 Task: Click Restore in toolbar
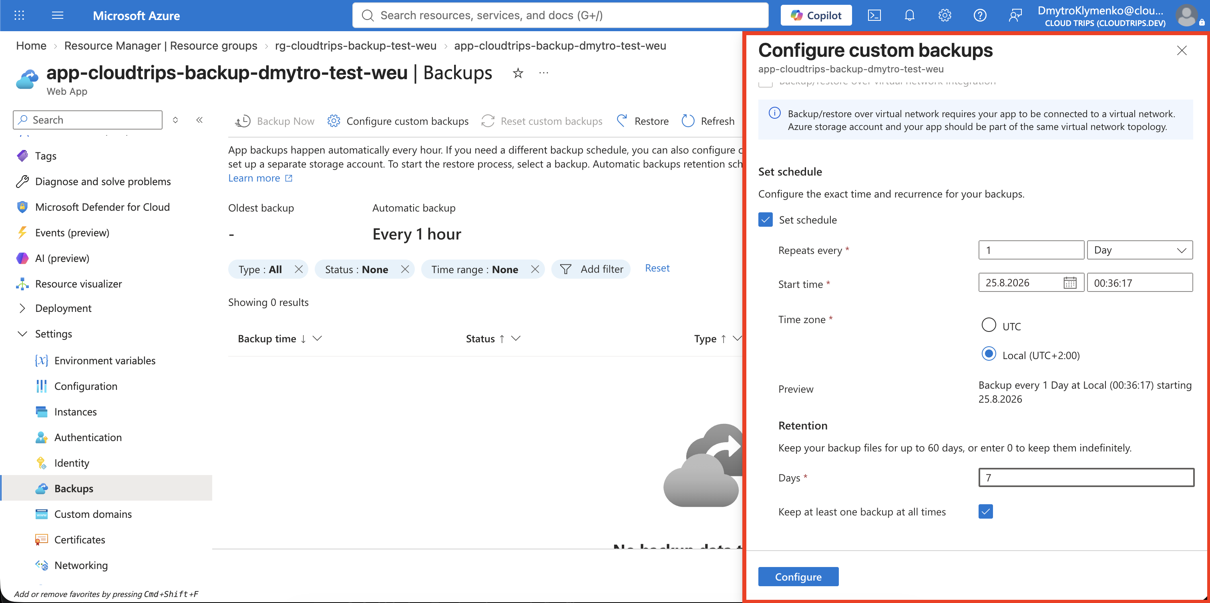pos(642,121)
